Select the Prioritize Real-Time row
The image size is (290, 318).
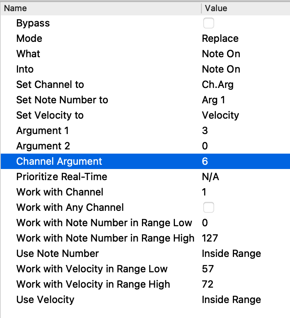pos(61,177)
